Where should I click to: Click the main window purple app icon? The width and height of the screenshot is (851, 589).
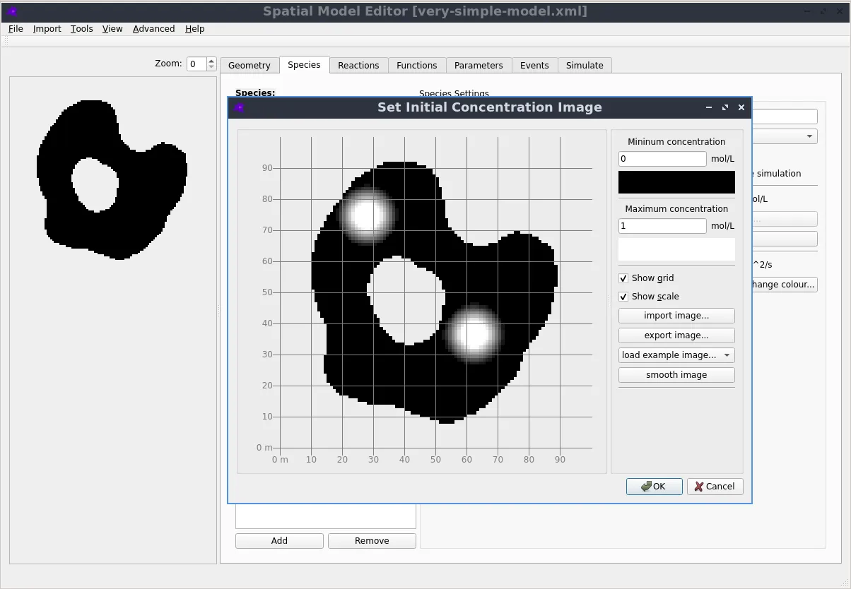click(x=12, y=11)
